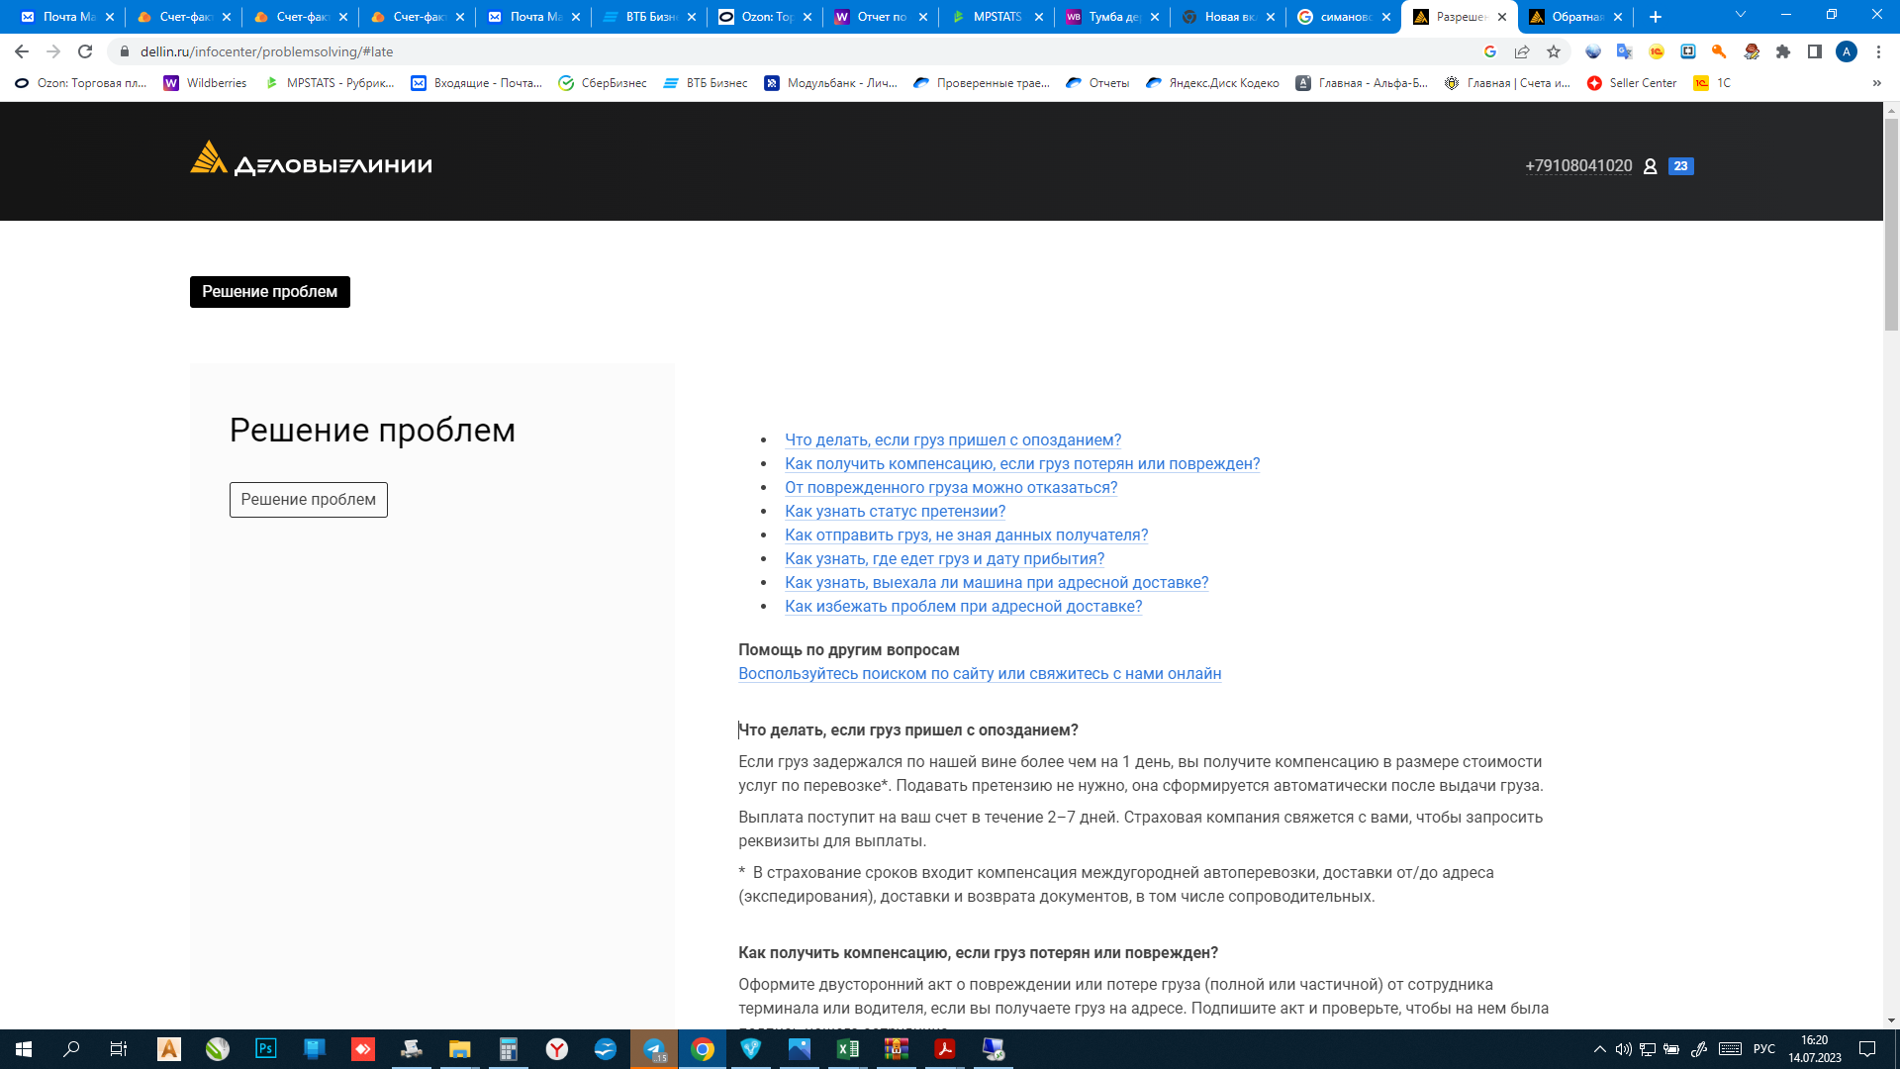
Task: Close the Новая вкладка tab
Action: pyautogui.click(x=1271, y=17)
